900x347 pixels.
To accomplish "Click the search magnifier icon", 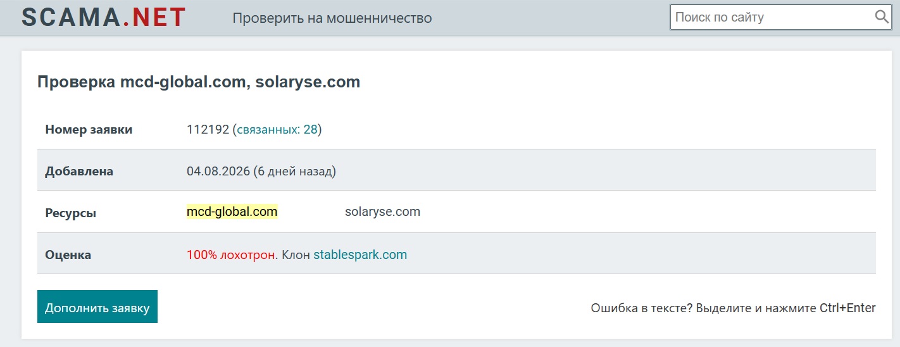I will (x=882, y=17).
